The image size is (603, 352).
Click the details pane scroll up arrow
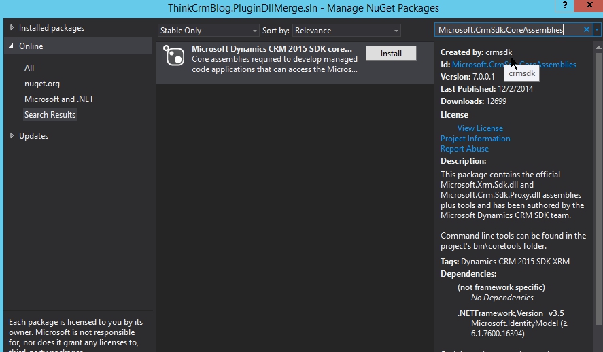598,48
